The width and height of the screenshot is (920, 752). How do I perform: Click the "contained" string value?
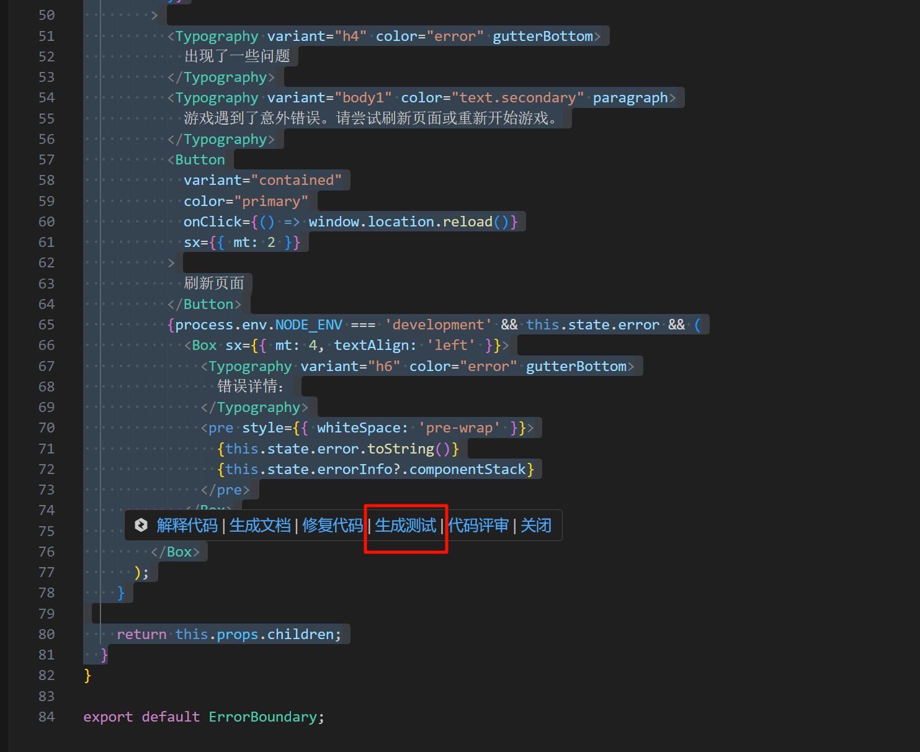[296, 180]
